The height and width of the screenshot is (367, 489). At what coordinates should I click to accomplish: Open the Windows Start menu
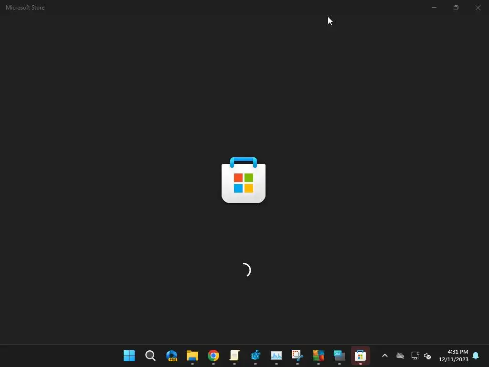click(x=129, y=356)
